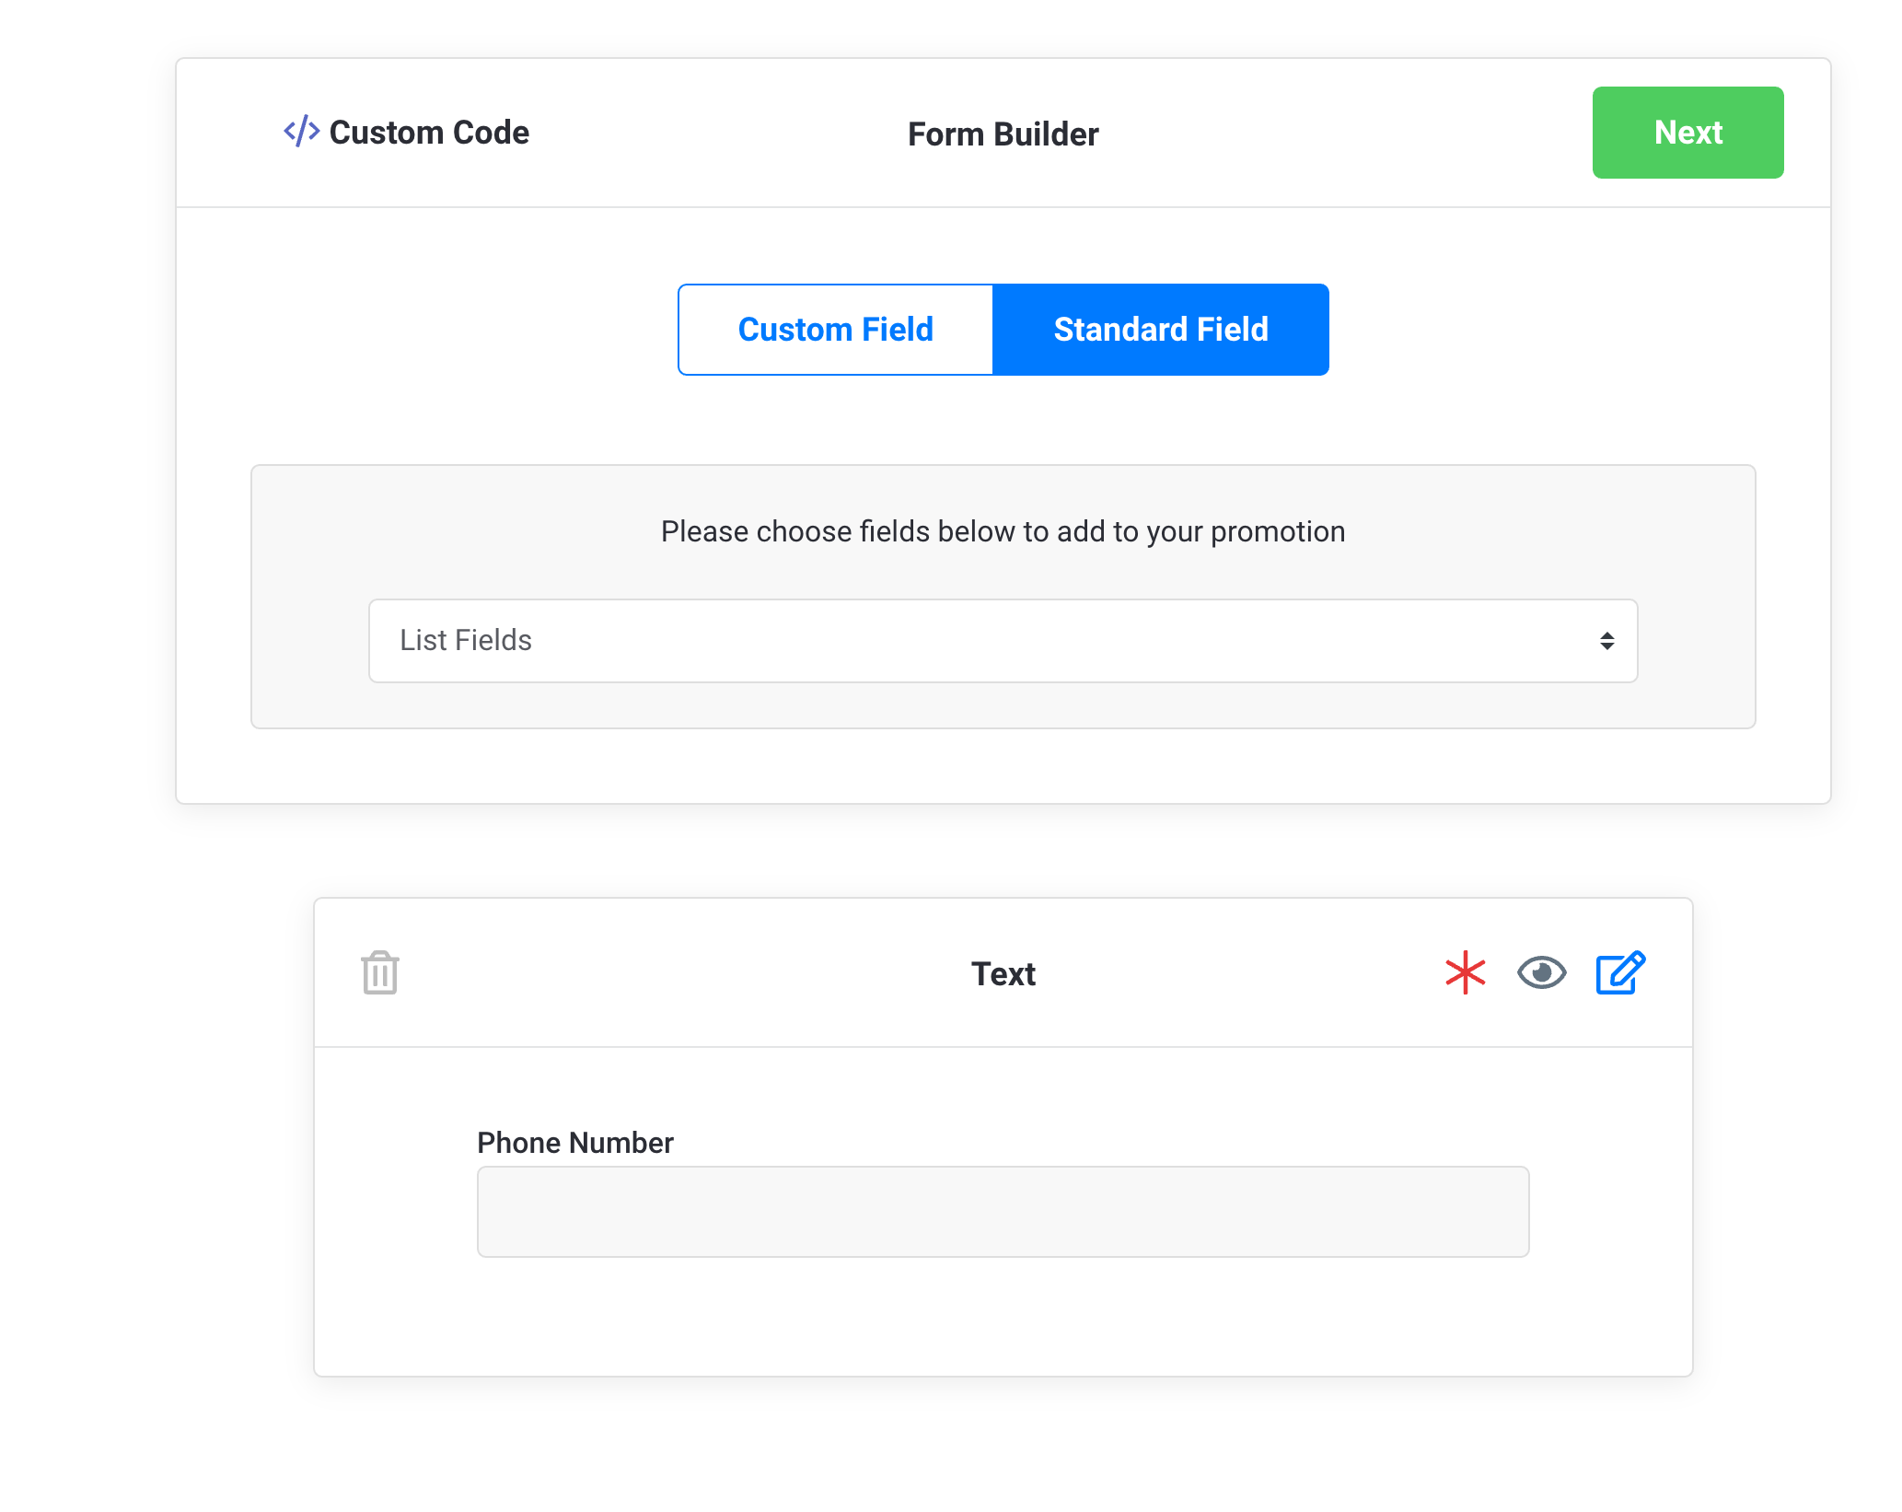The width and height of the screenshot is (1902, 1512).
Task: Expand the fields selector below the prompt
Action: (x=1003, y=640)
